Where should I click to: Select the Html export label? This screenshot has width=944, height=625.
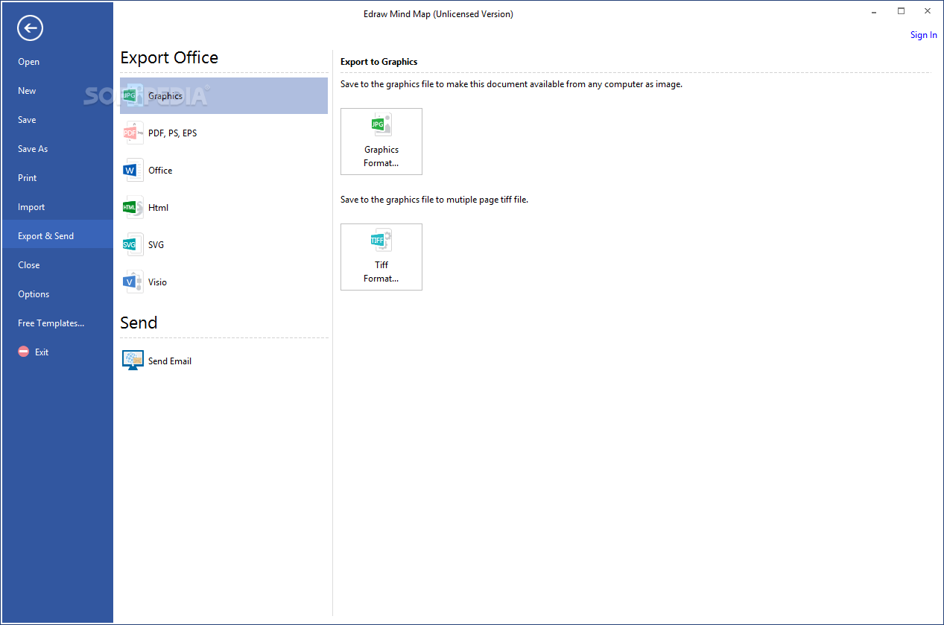159,208
